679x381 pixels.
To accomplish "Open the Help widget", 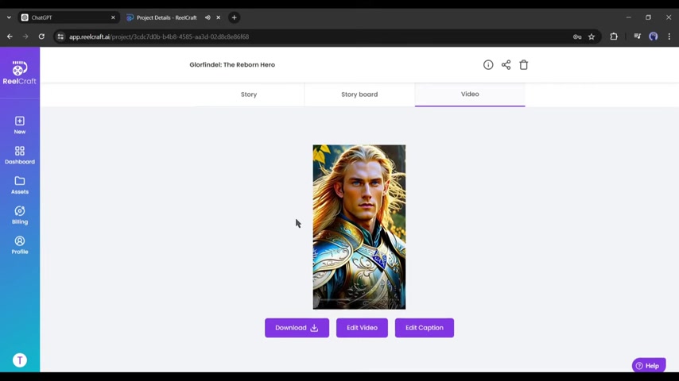I will pyautogui.click(x=648, y=365).
